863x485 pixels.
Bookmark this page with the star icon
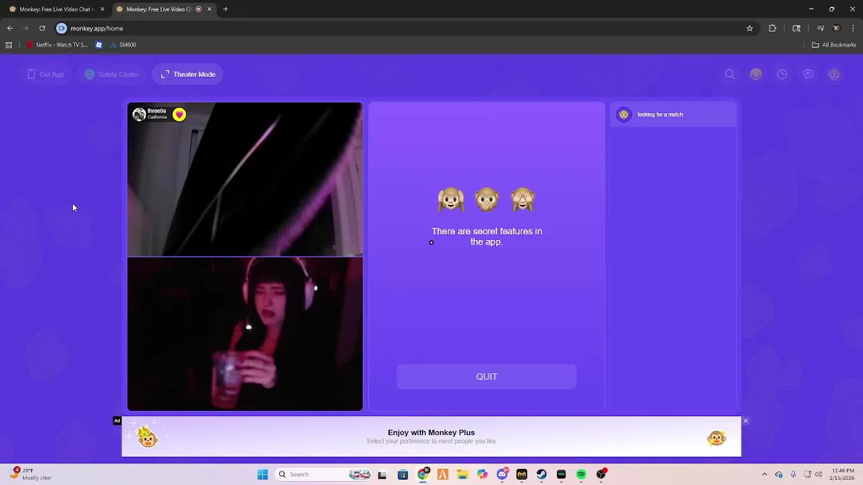coord(749,28)
